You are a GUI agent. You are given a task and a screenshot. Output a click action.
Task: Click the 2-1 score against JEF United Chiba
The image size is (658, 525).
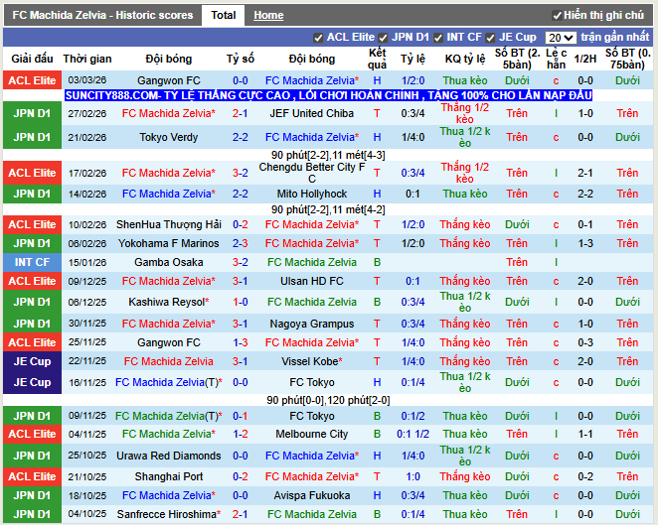241,113
